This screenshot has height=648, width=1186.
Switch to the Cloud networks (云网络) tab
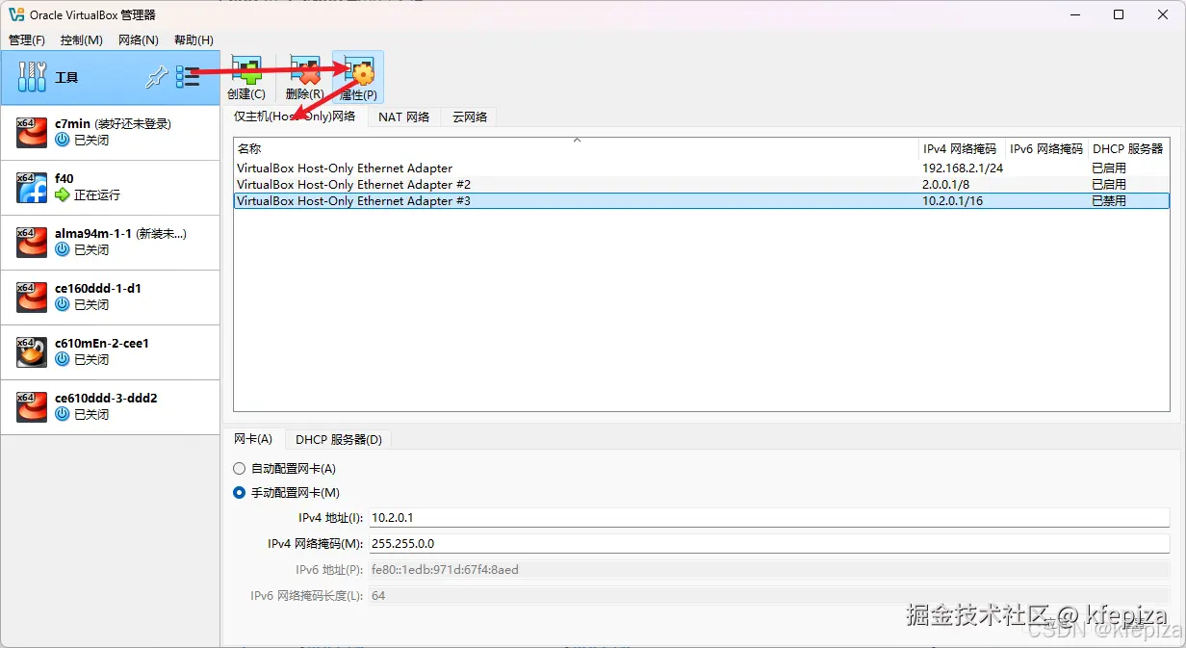coord(469,117)
